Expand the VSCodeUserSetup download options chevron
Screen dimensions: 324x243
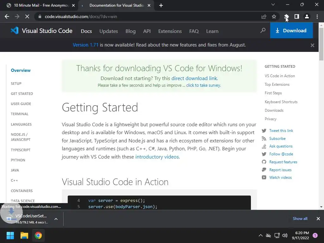(56, 219)
